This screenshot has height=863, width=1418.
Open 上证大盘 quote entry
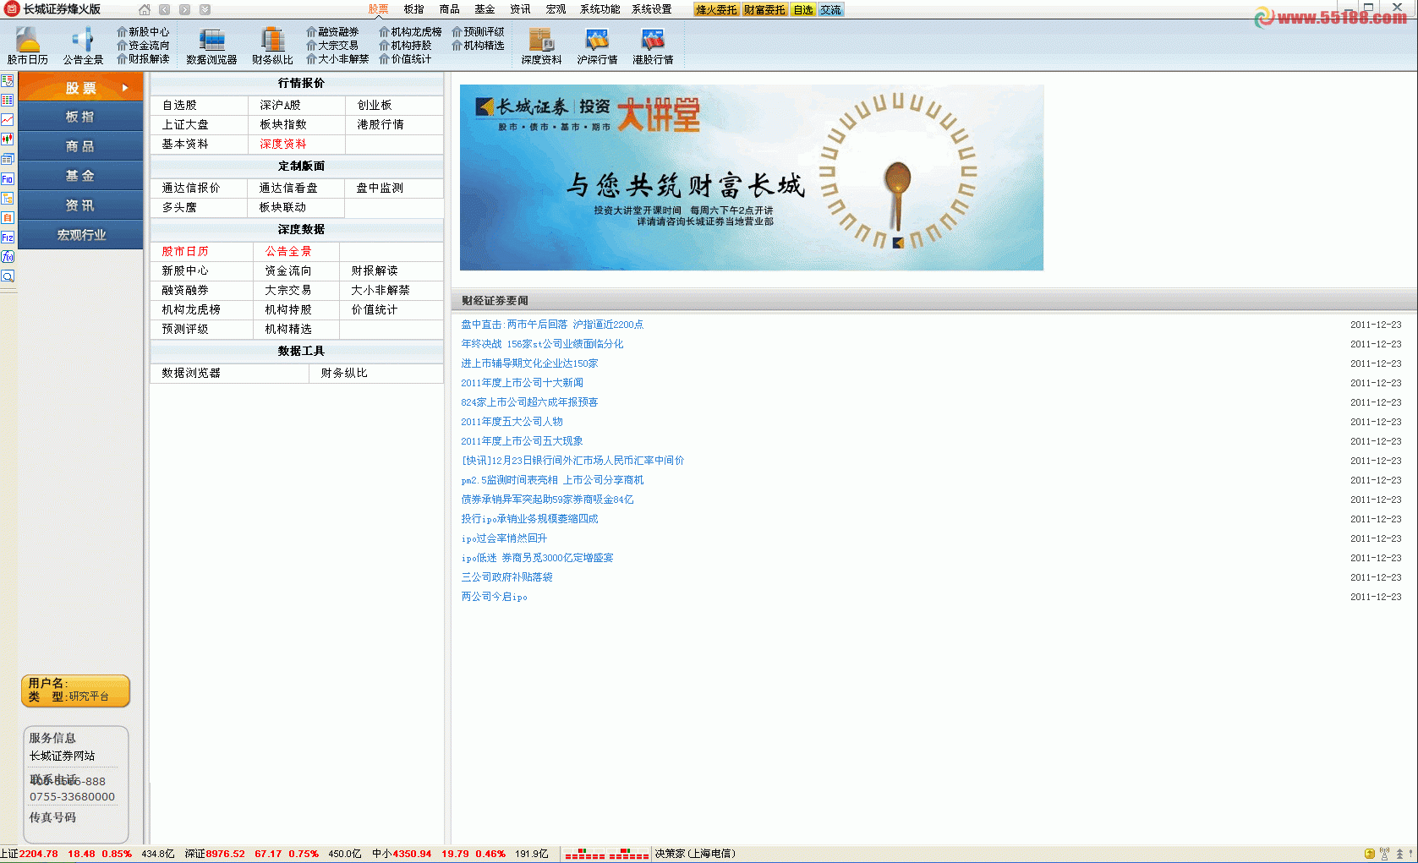[x=185, y=124]
